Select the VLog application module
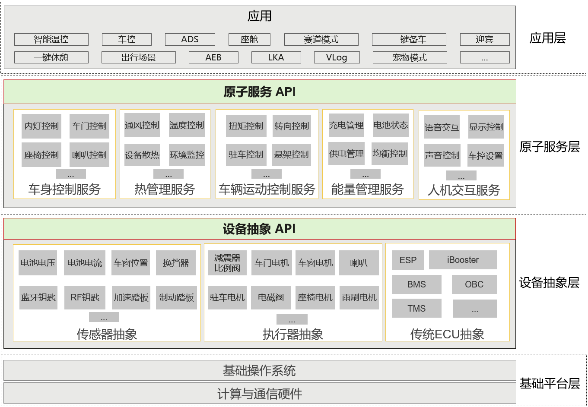588x407 pixels. [x=337, y=57]
